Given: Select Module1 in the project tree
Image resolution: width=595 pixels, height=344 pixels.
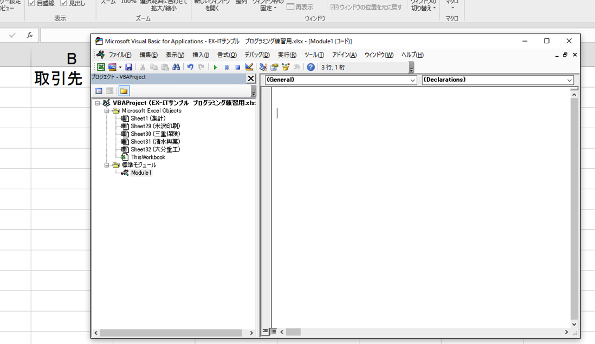Looking at the screenshot, I should (141, 173).
